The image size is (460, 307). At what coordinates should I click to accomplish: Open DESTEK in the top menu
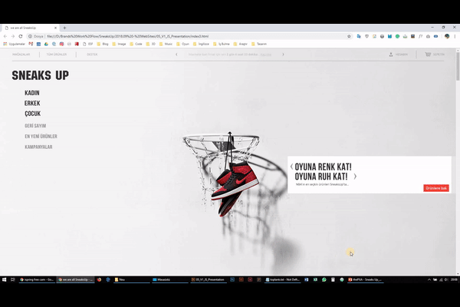click(x=92, y=54)
